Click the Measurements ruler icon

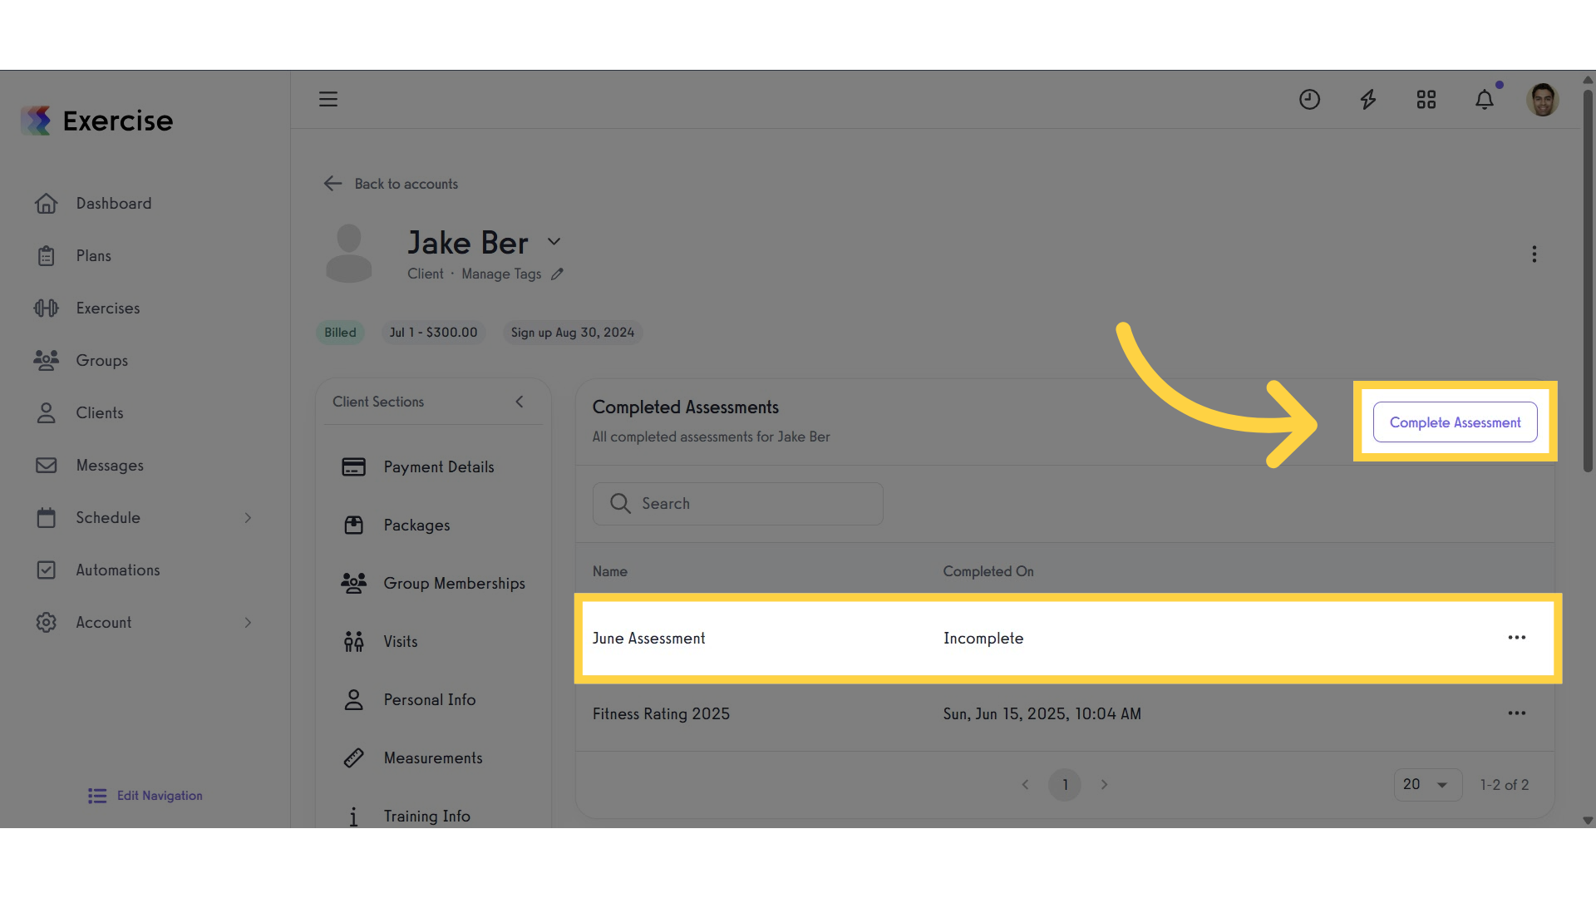click(353, 758)
